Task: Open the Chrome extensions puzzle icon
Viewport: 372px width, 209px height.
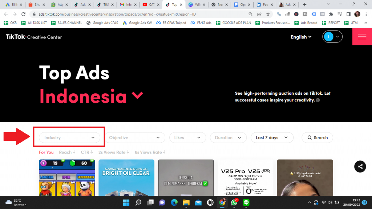Action: pyautogui.click(x=331, y=14)
